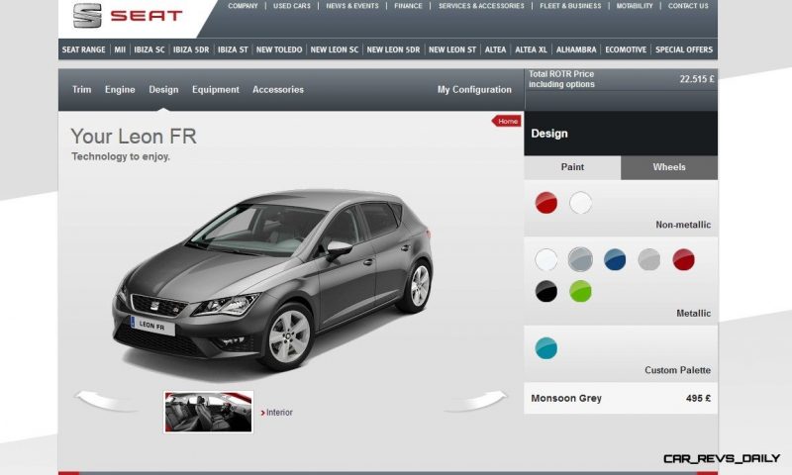Choose the metallic lime green swatch
Image resolution: width=792 pixels, height=475 pixels.
pyautogui.click(x=580, y=291)
